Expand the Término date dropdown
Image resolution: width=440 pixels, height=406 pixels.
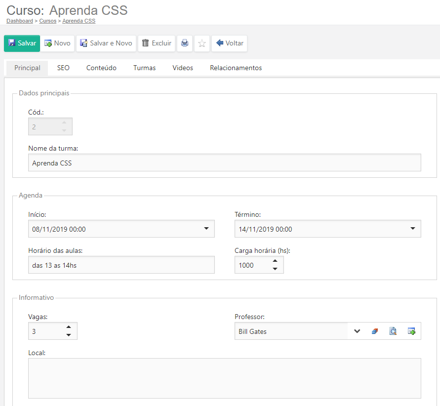412,229
